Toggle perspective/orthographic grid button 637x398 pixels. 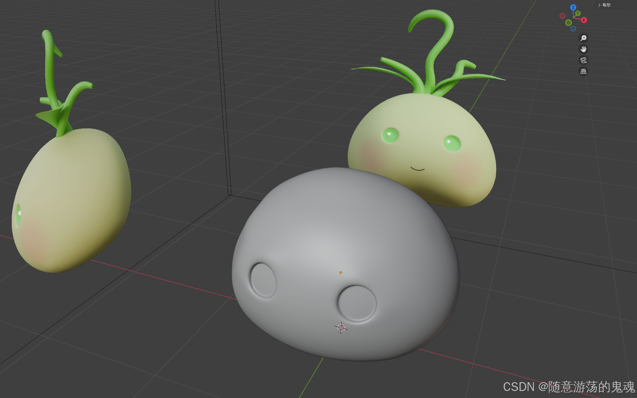tap(583, 72)
